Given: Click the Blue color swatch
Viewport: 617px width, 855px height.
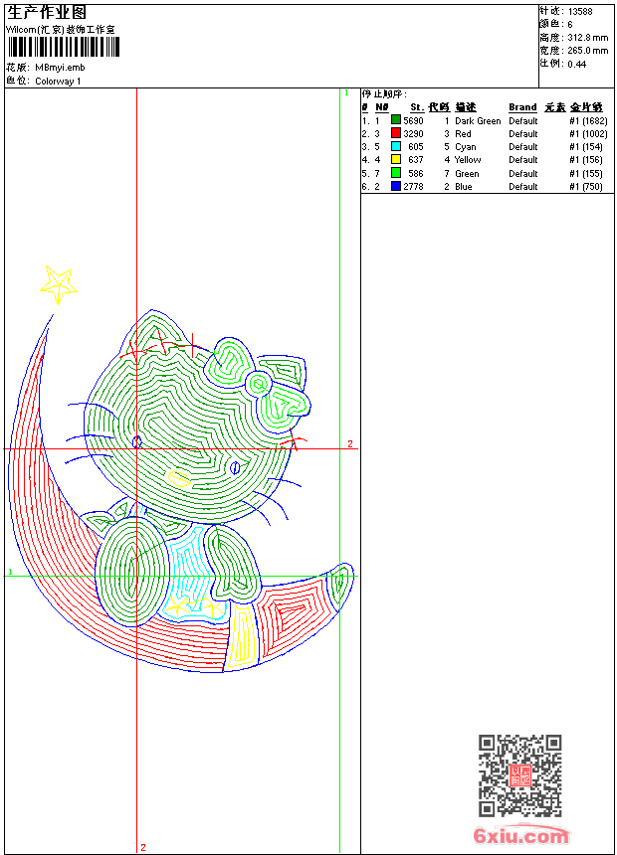Looking at the screenshot, I should [396, 186].
